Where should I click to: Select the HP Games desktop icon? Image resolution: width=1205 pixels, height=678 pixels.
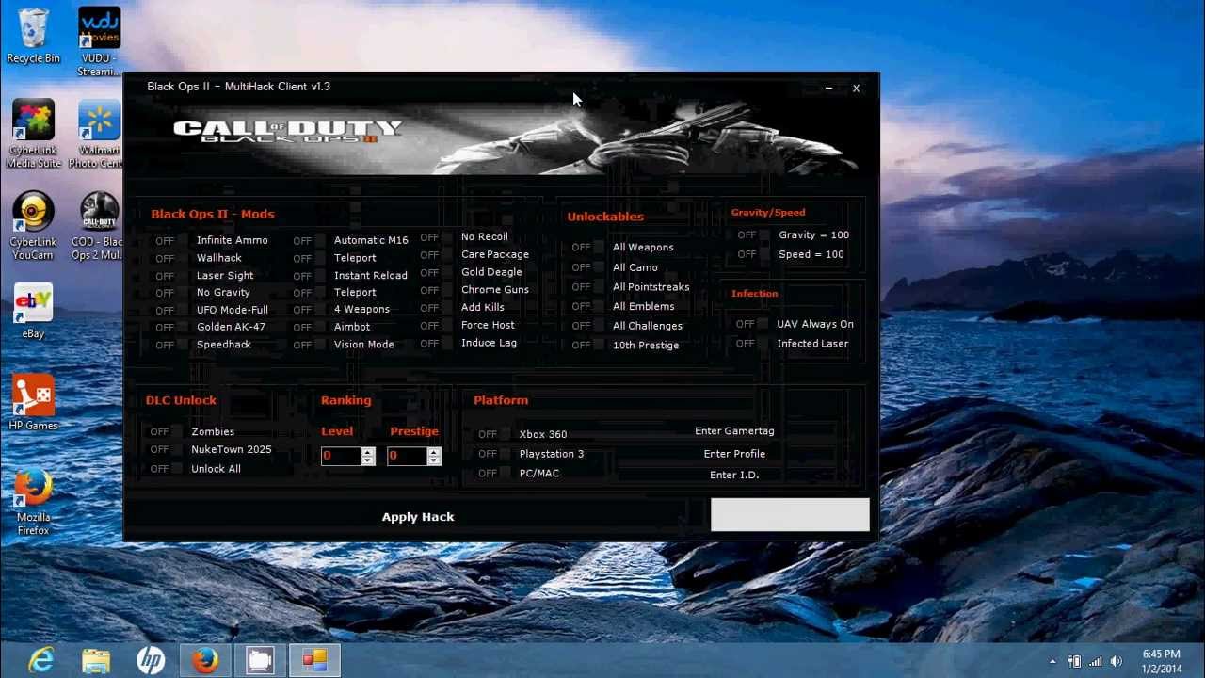point(33,403)
